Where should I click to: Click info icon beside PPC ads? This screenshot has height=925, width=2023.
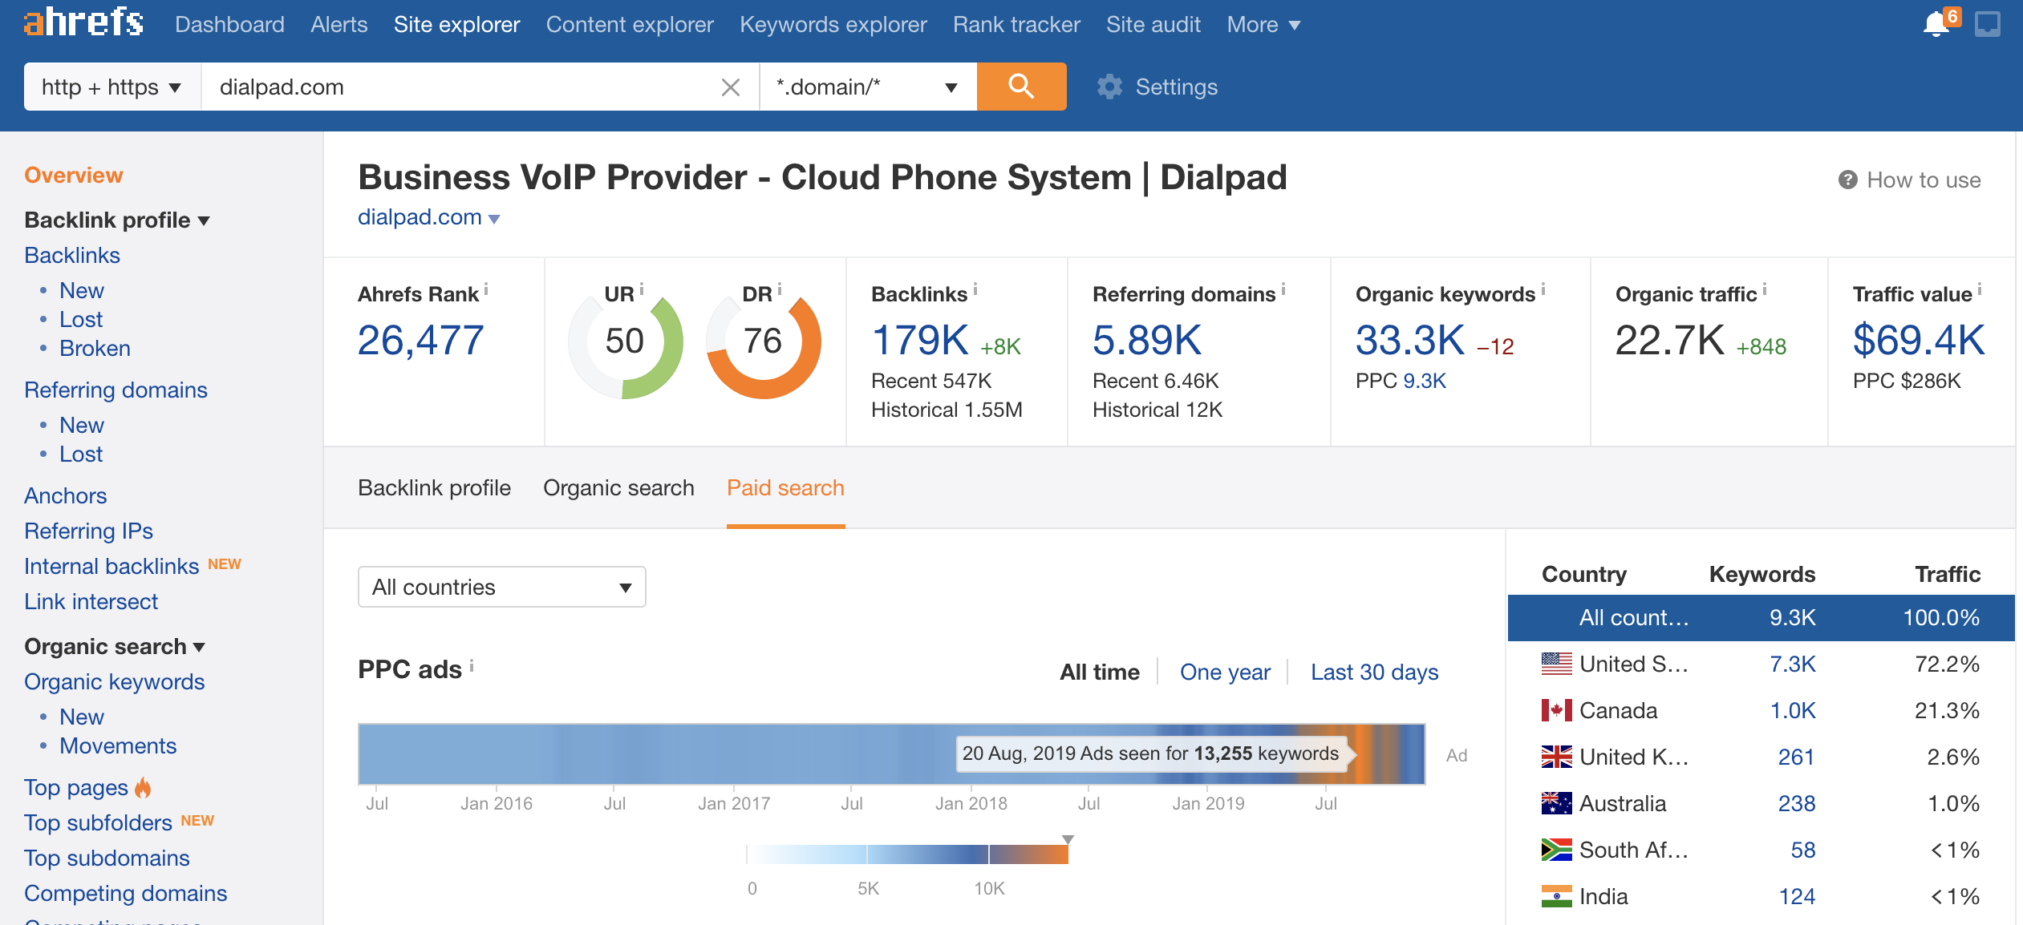(472, 665)
